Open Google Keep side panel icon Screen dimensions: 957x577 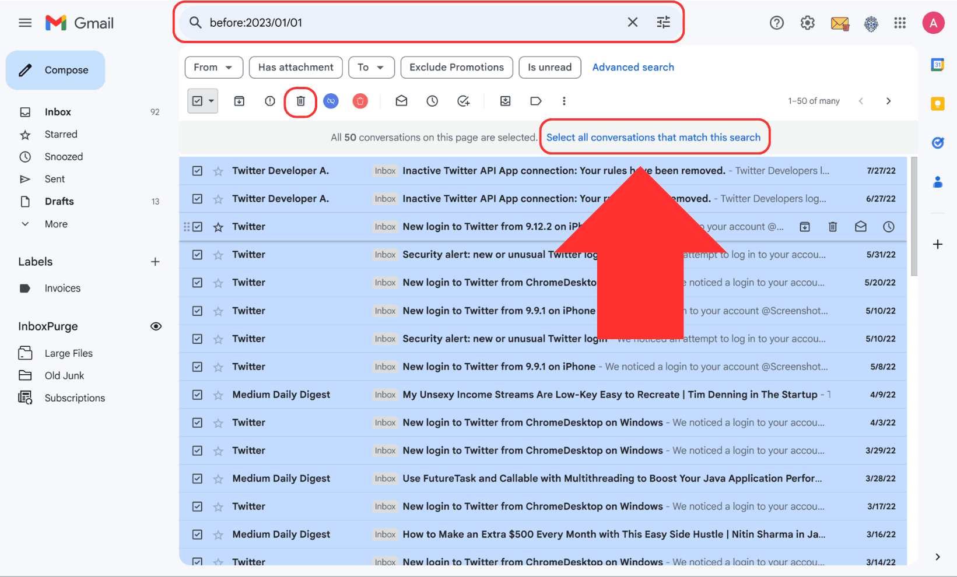(937, 104)
